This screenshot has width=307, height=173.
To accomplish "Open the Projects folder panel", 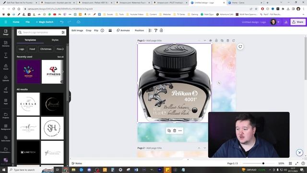I will [x=6, y=115].
